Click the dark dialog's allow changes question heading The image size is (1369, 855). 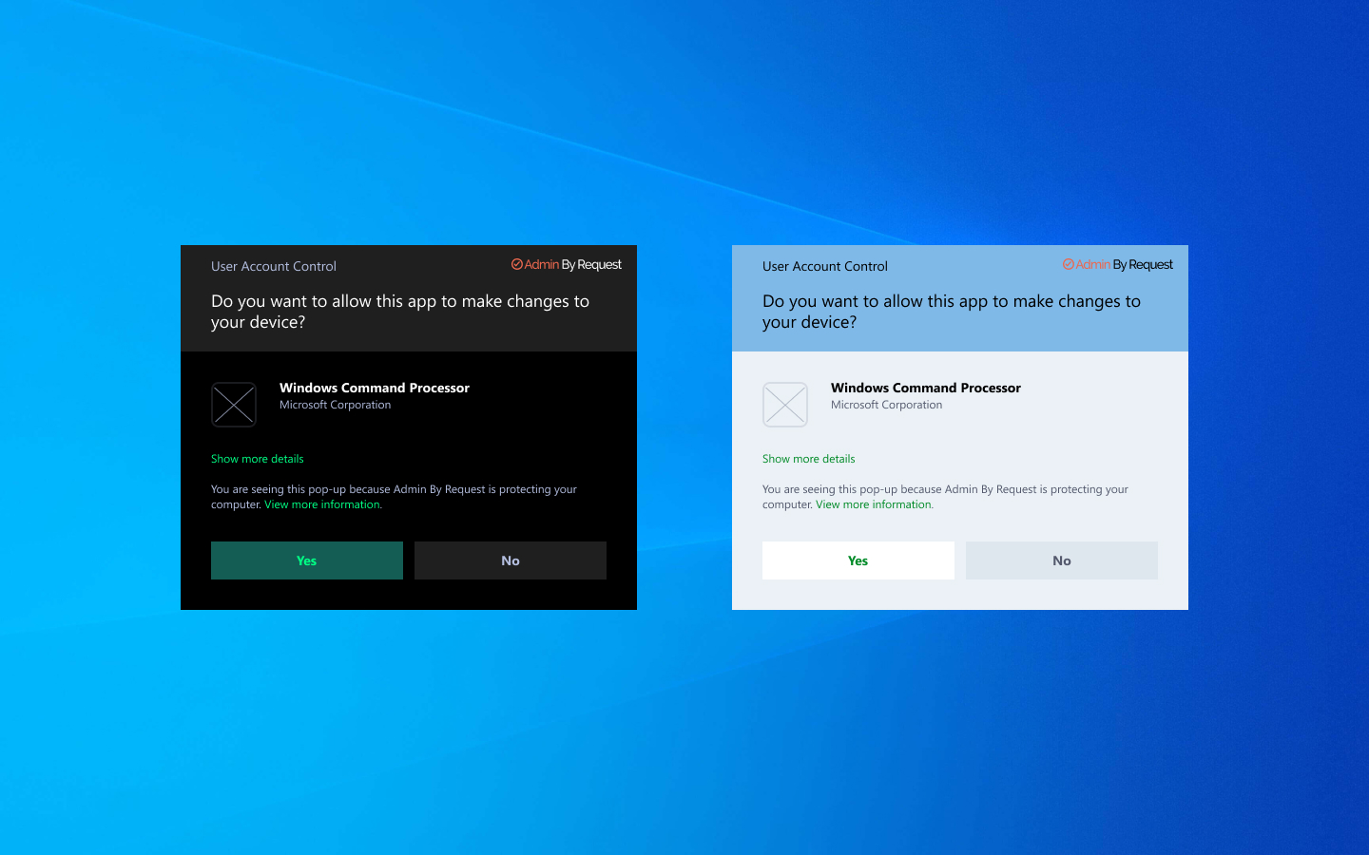click(x=400, y=312)
